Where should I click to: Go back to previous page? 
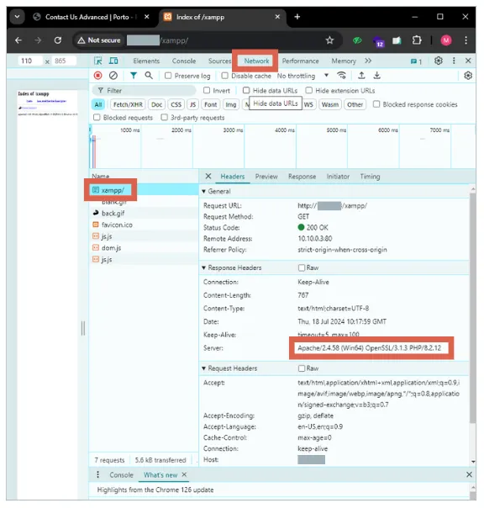18,40
